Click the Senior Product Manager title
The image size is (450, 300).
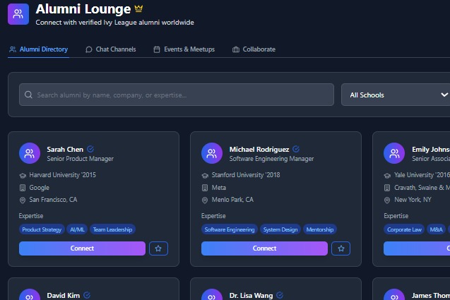pyautogui.click(x=80, y=159)
